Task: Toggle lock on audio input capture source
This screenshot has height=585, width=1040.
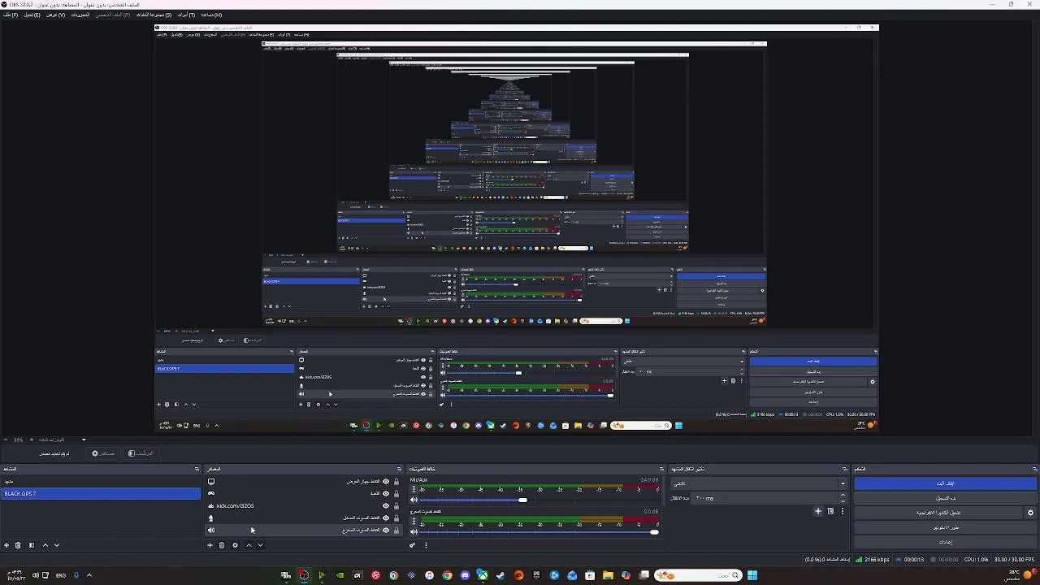Action: click(396, 518)
